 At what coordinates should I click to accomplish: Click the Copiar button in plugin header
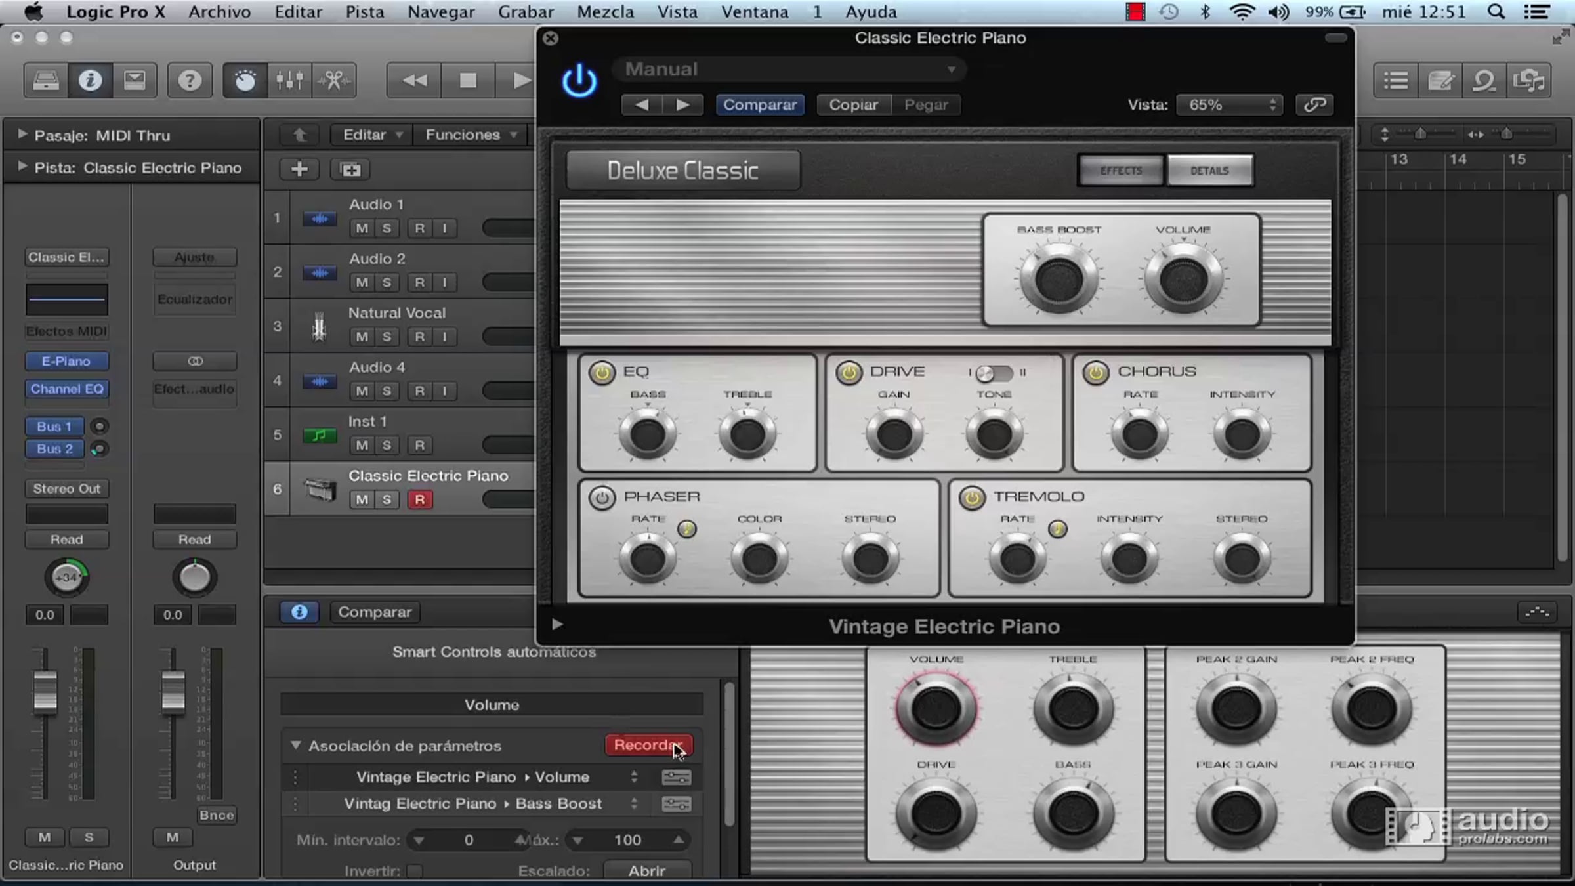tap(853, 105)
